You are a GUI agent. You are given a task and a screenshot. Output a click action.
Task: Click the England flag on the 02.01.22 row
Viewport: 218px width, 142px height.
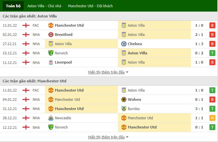(26, 35)
